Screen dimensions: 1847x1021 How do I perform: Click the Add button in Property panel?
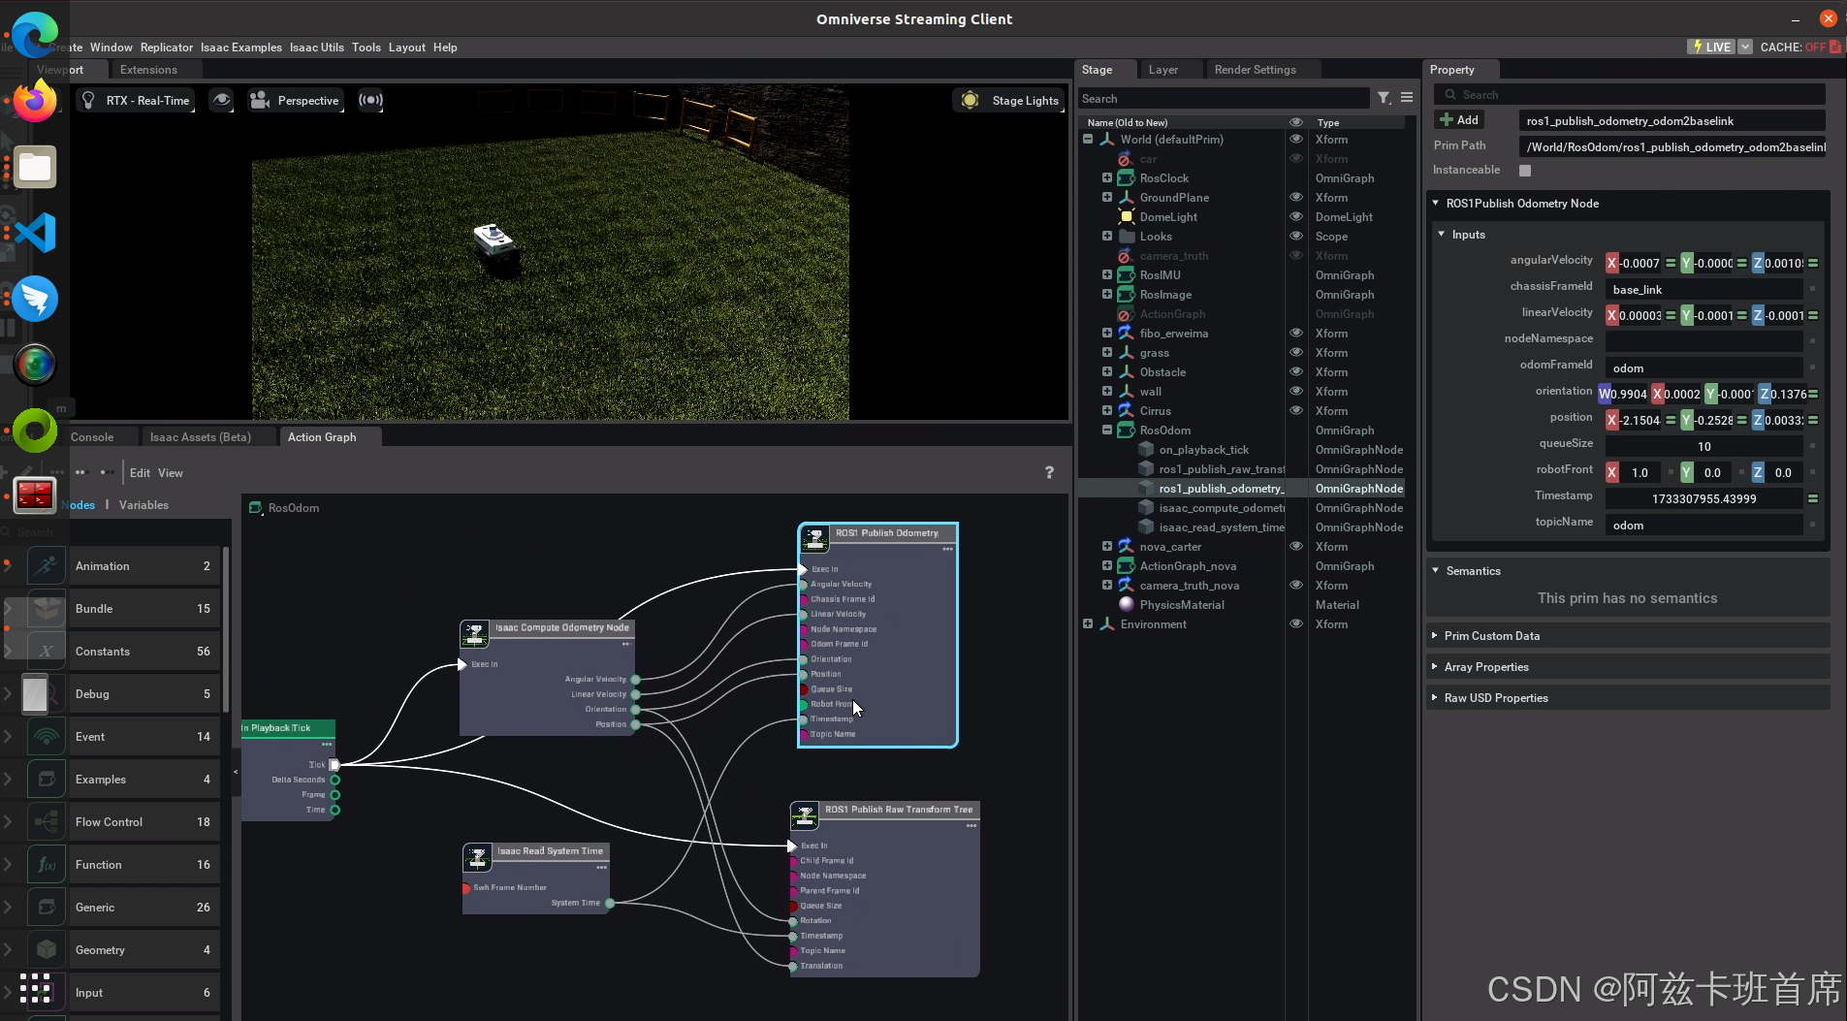pos(1460,120)
